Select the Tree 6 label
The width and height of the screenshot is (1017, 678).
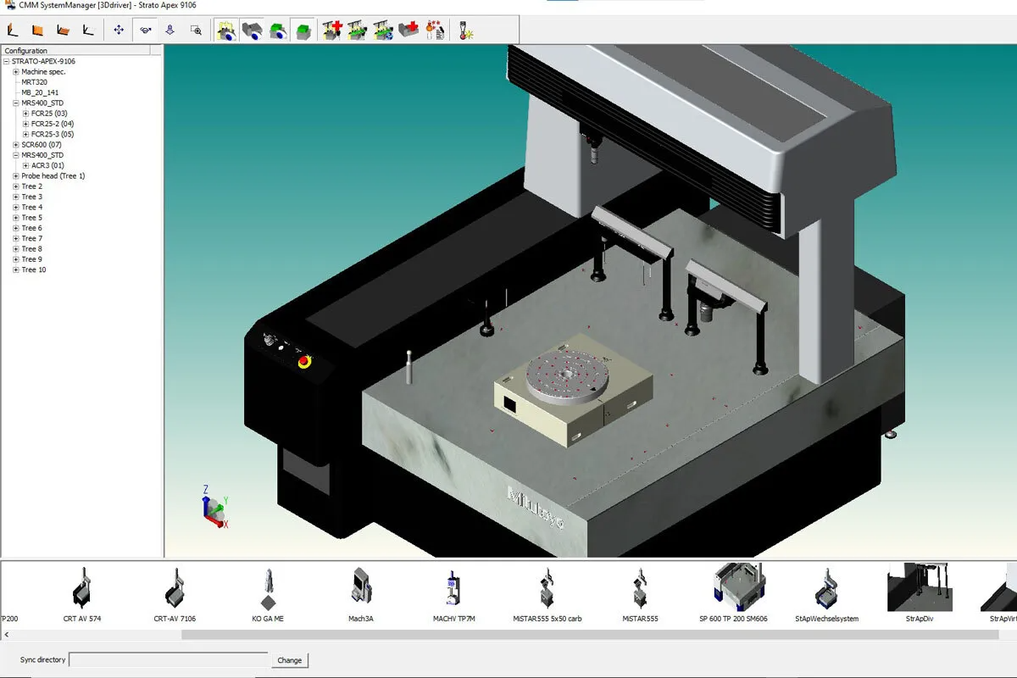(31, 228)
